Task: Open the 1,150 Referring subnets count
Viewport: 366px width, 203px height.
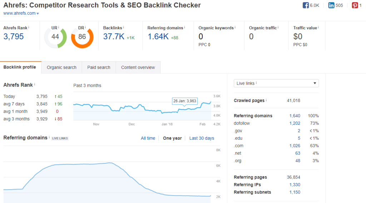Action: click(x=295, y=192)
